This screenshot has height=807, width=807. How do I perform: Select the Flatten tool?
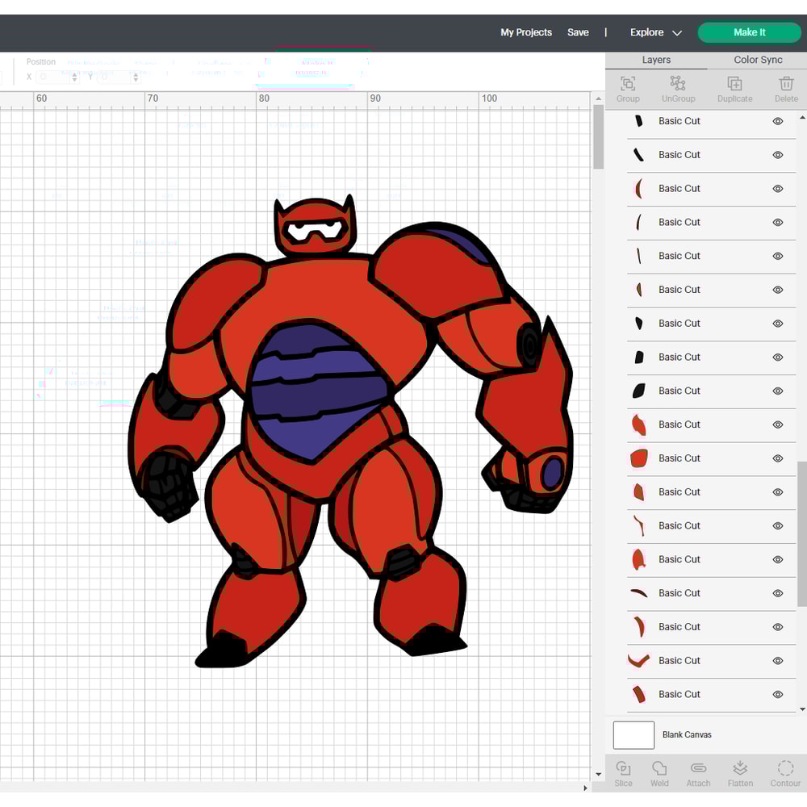740,772
